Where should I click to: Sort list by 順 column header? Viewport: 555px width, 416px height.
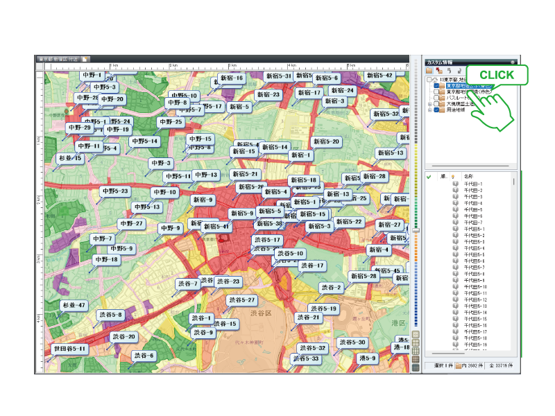(443, 176)
